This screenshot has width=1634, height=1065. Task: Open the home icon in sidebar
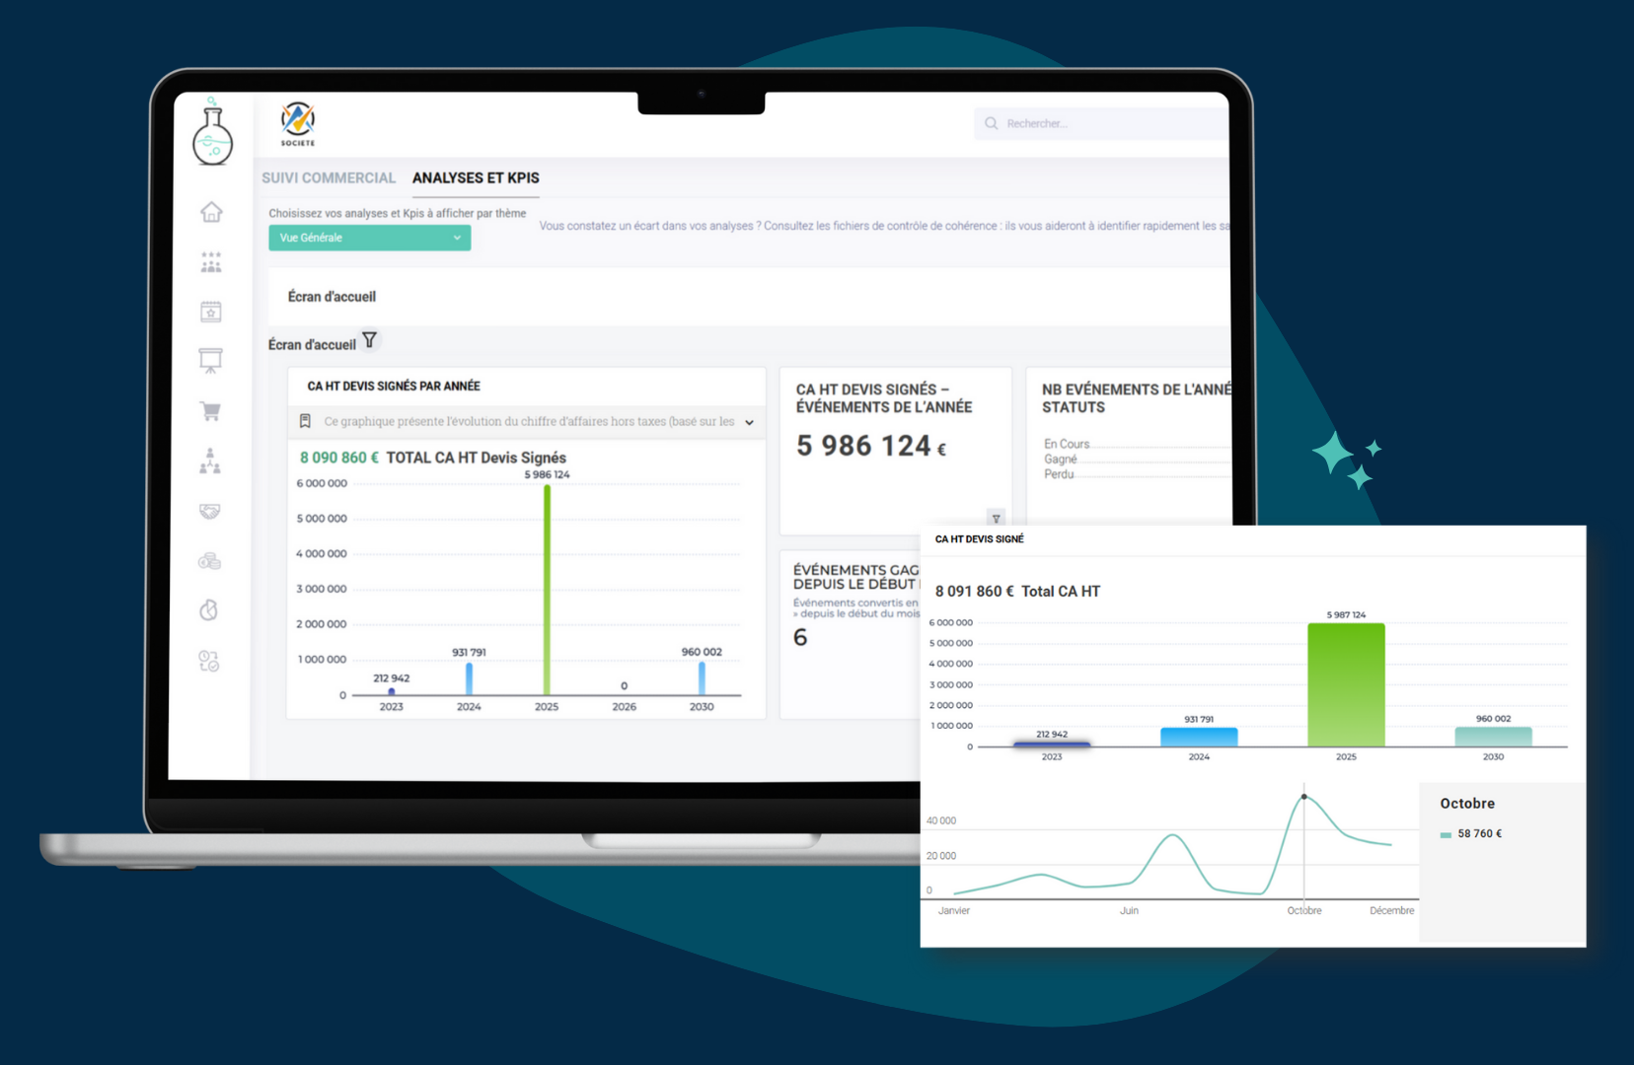pyautogui.click(x=211, y=212)
